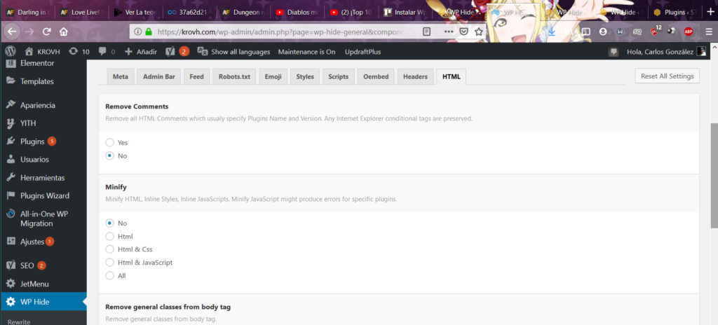The width and height of the screenshot is (718, 325).
Task: Open Apariencia in the sidebar
Action: pyautogui.click(x=38, y=105)
